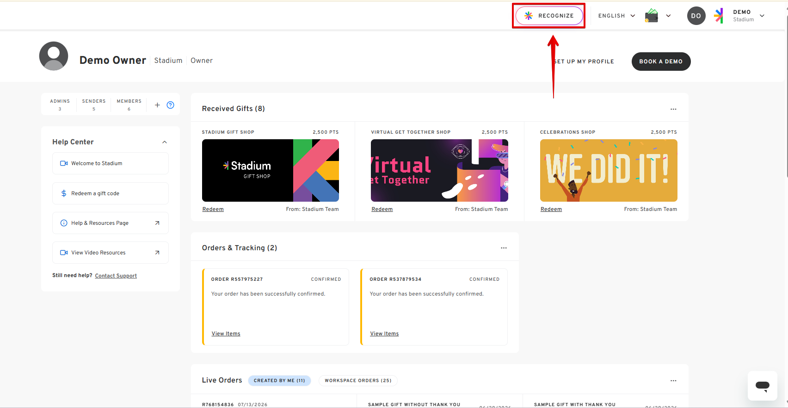This screenshot has height=408, width=788.
Task: View items for order R557975227
Action: [226, 334]
